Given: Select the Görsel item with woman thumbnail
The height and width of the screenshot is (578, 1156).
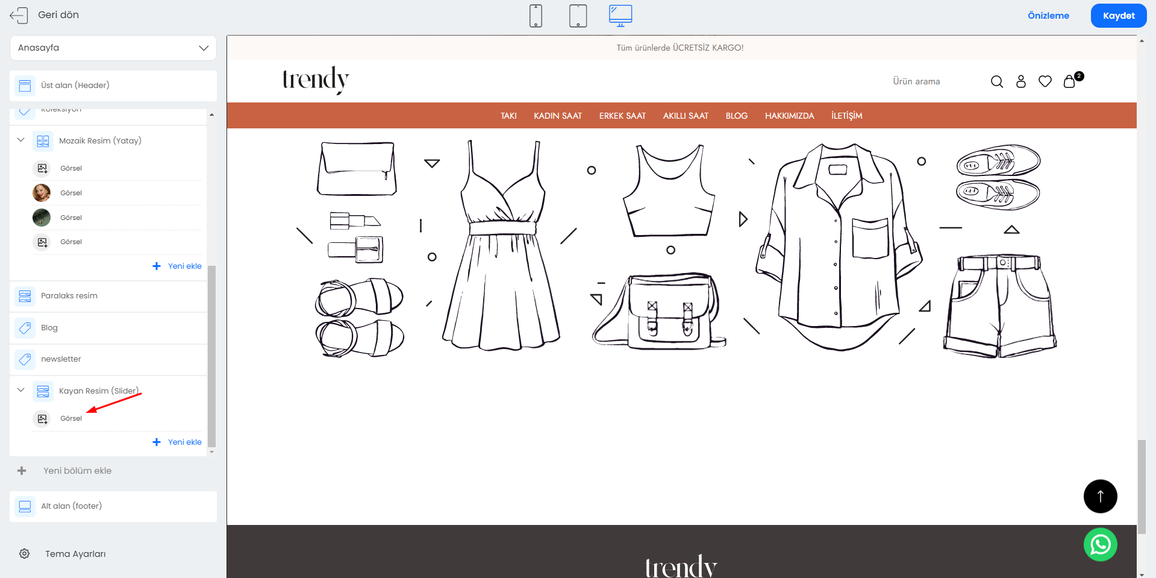Looking at the screenshot, I should pyautogui.click(x=71, y=193).
